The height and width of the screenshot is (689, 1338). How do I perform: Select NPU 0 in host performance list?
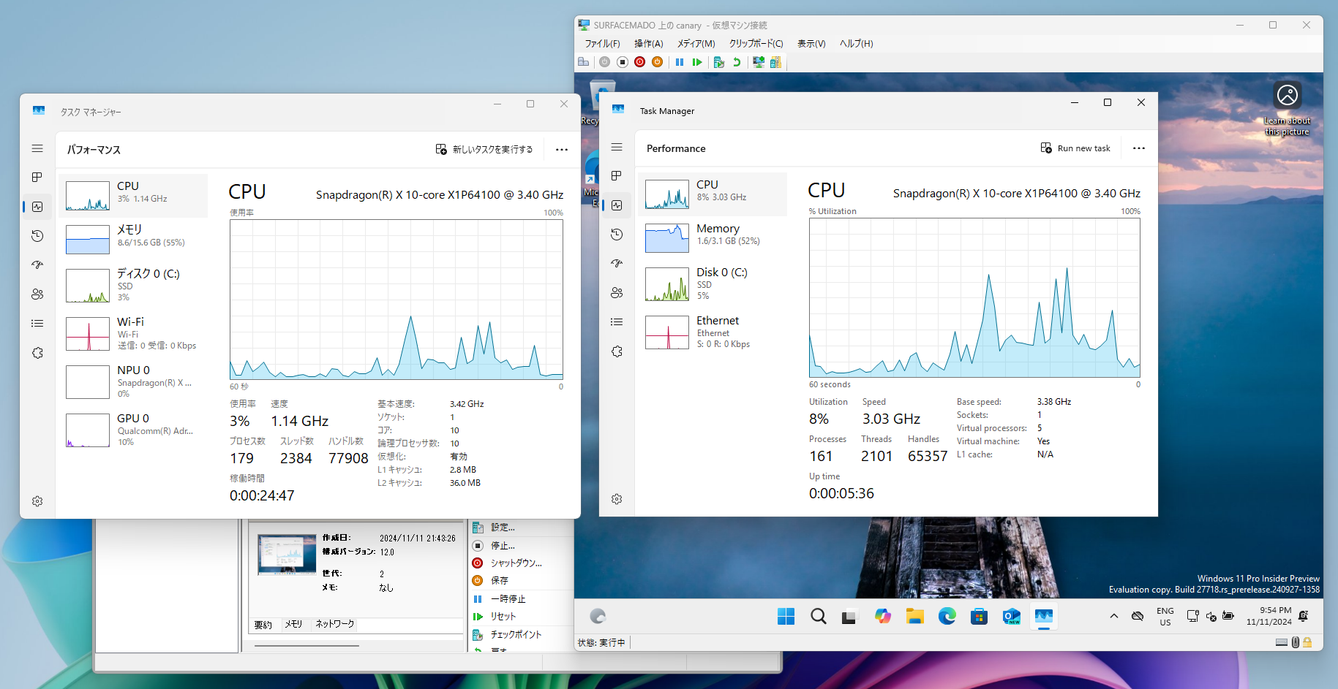pos(133,381)
